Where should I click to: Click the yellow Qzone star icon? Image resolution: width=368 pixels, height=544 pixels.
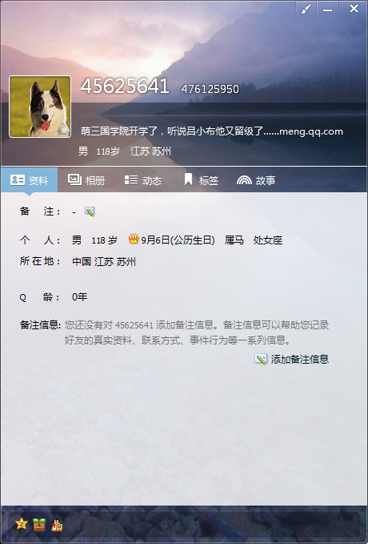(22, 524)
